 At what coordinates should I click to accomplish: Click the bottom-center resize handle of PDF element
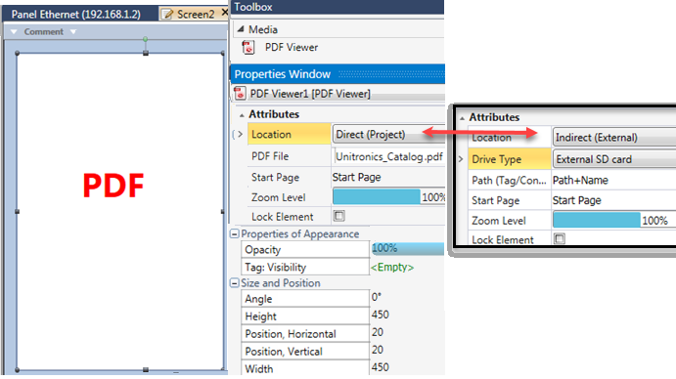click(x=146, y=369)
